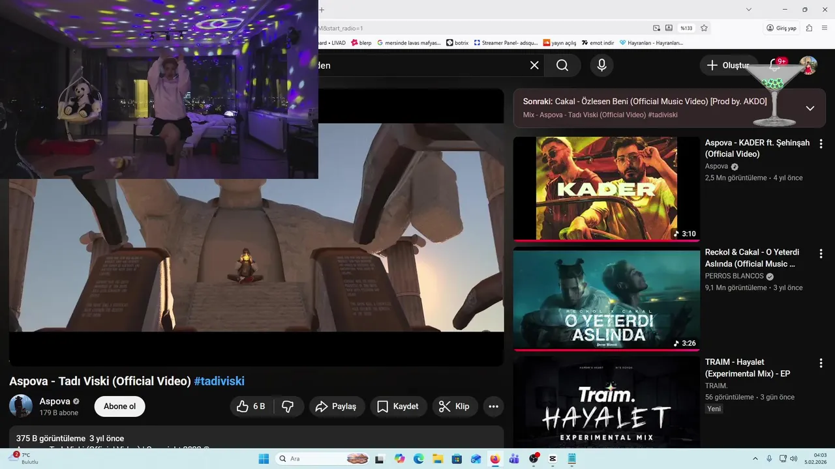Open the YouTube account avatar menu
This screenshot has height=469, width=835.
(809, 65)
